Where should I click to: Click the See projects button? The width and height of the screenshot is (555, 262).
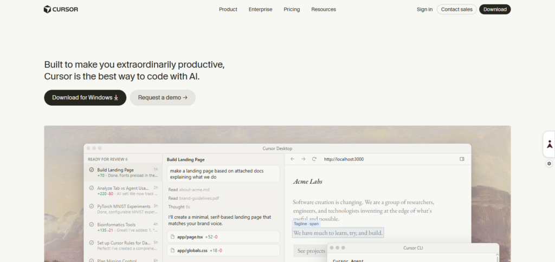[311, 251]
